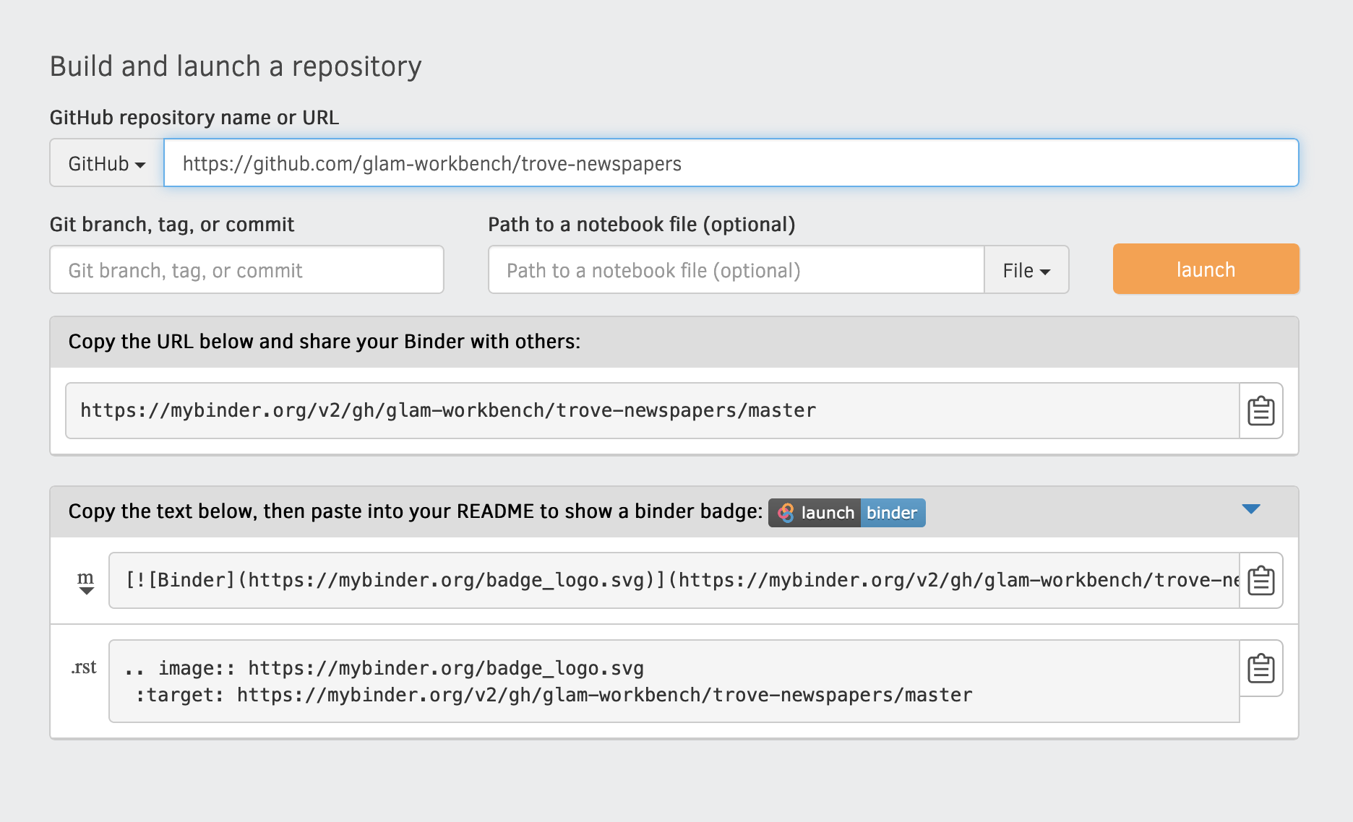Click the Git branch, tag, or commit field
Screen dimensions: 1353x822
tap(246, 269)
